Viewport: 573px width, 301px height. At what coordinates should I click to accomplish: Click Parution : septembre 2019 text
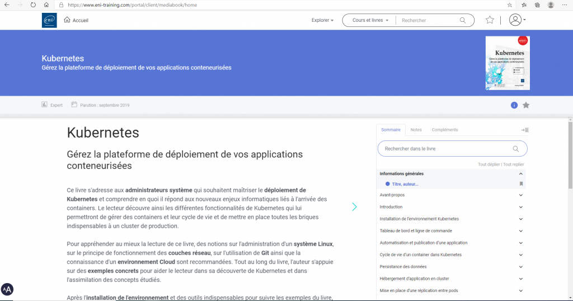tap(105, 105)
